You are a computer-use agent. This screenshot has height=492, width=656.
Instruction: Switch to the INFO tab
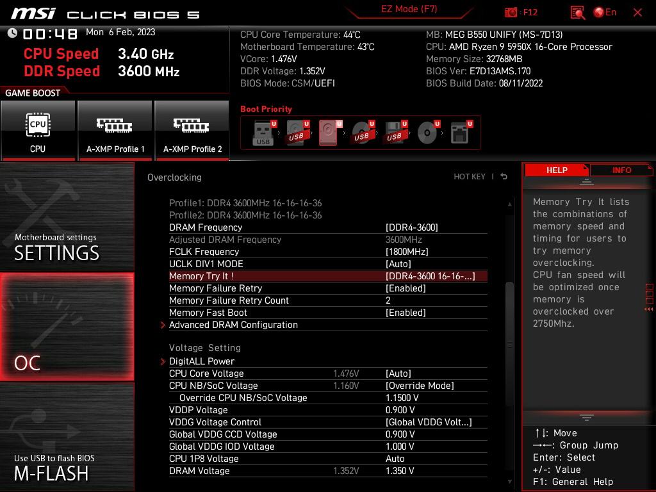tap(621, 170)
